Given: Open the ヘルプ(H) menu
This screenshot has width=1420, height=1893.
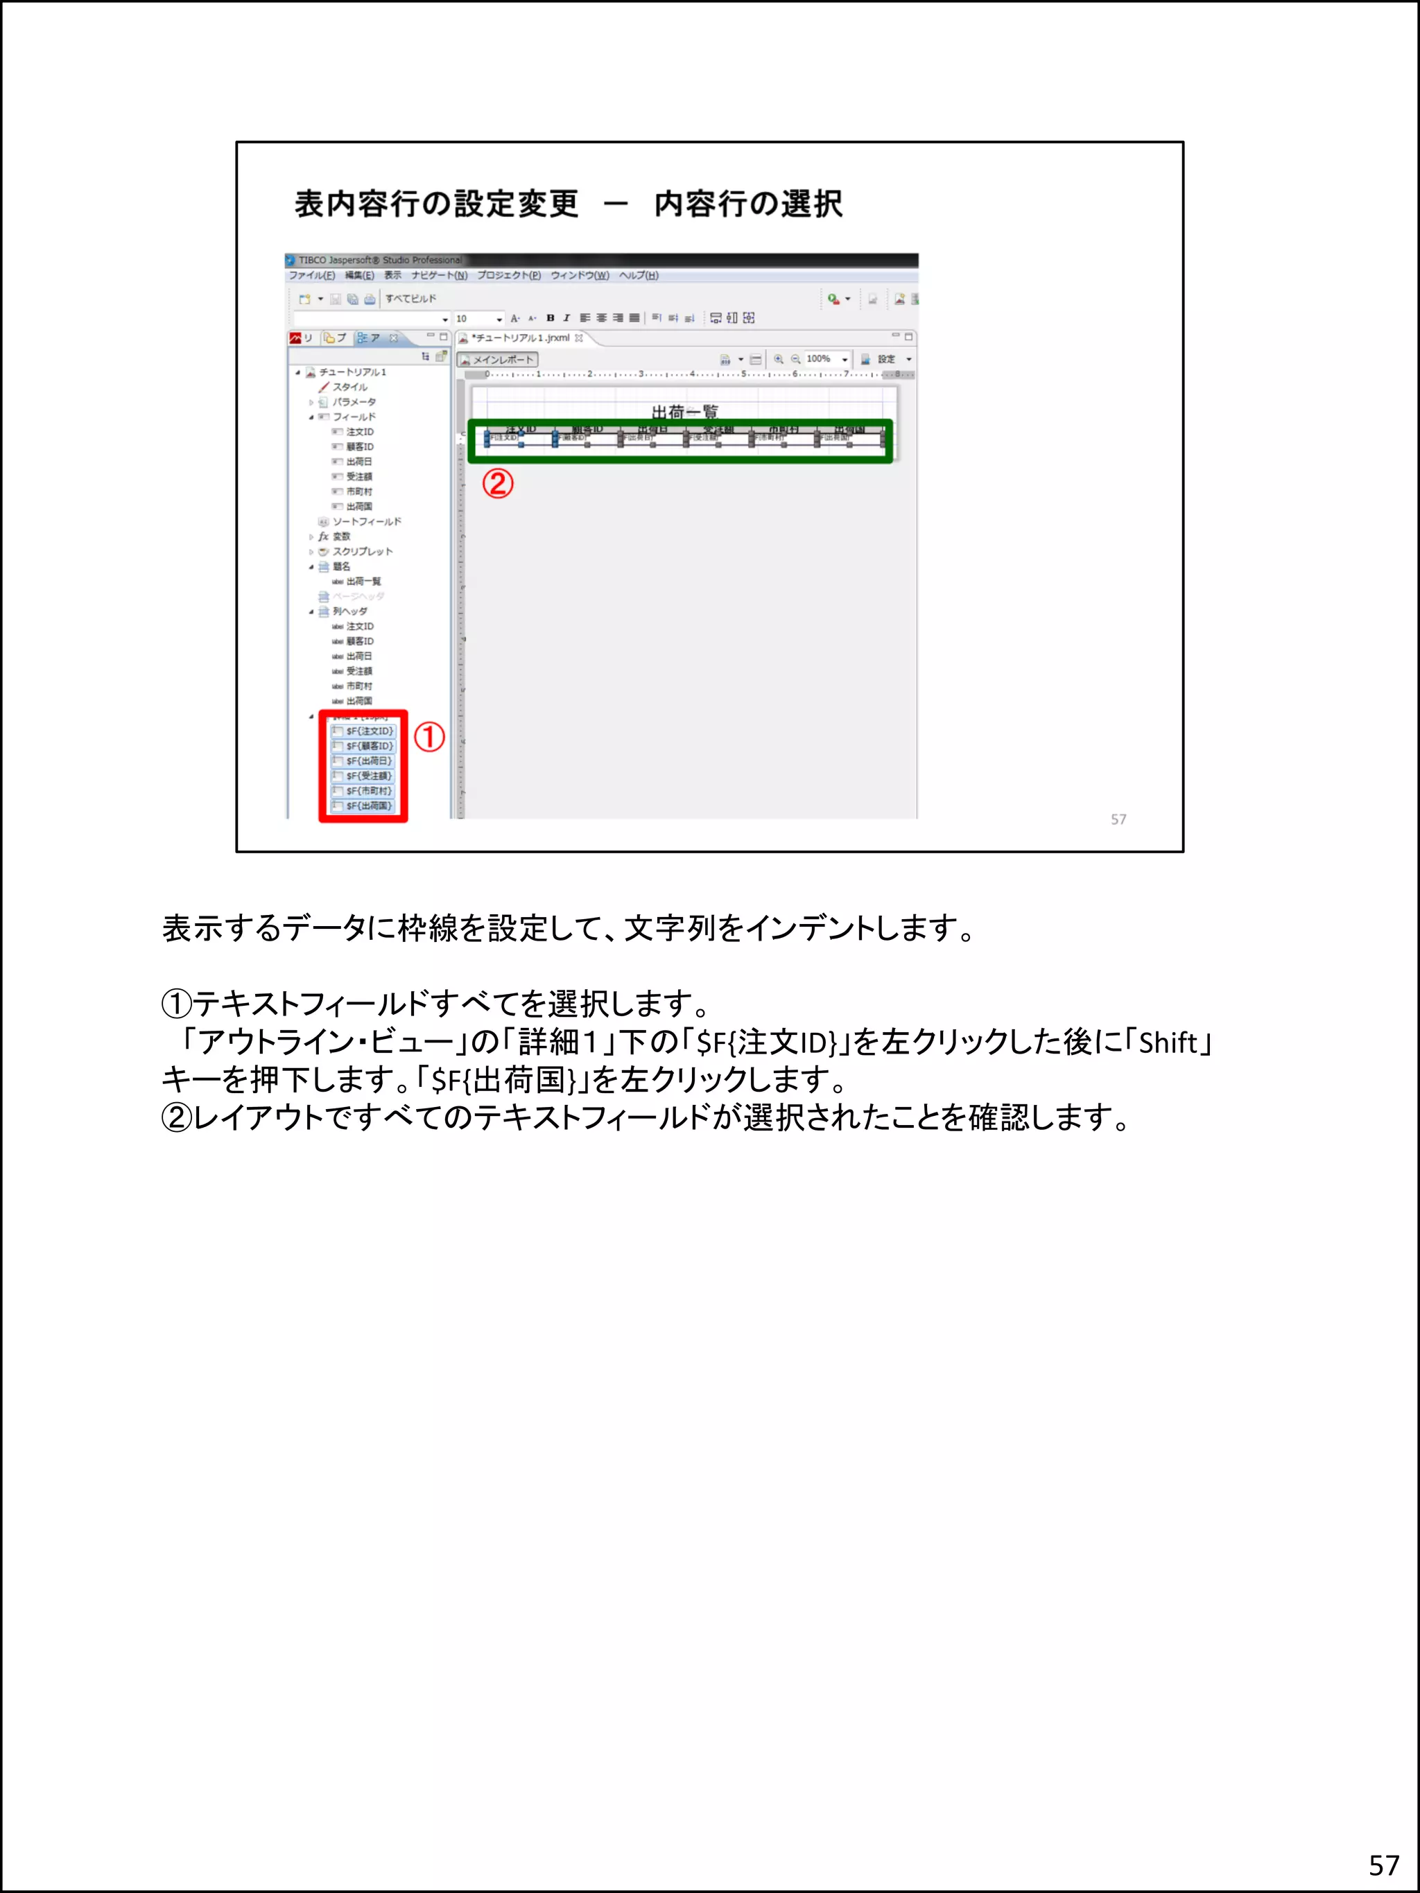Looking at the screenshot, I should point(639,276).
